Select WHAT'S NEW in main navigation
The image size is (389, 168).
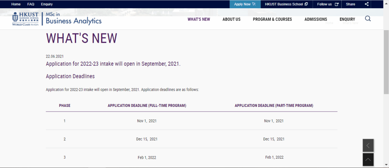(199, 19)
